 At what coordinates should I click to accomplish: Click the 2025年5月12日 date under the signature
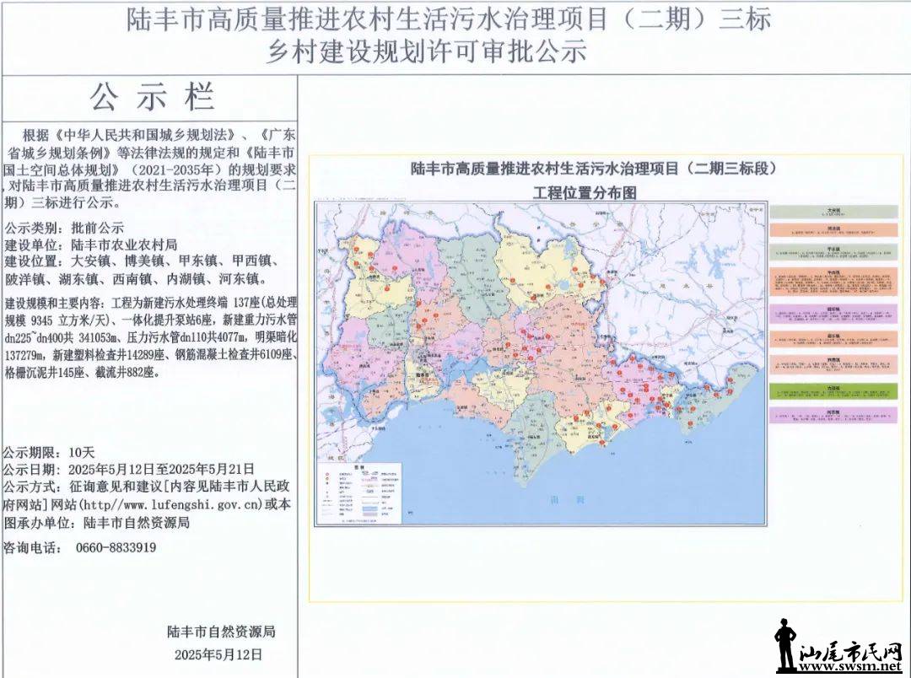click(218, 654)
